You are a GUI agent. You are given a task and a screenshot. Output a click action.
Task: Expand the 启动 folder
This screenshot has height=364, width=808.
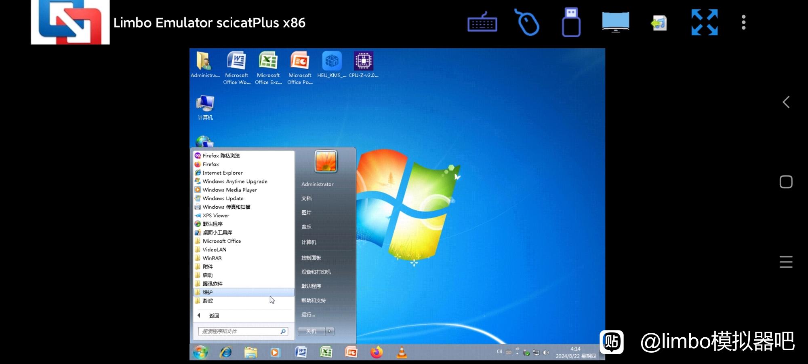pyautogui.click(x=244, y=275)
